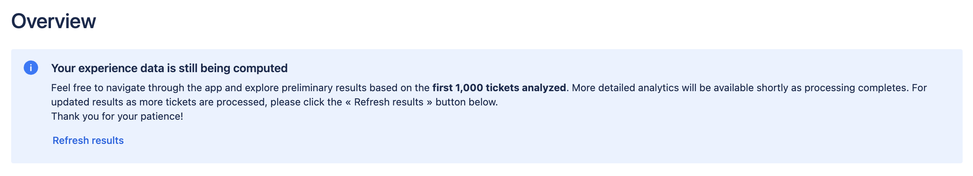Click the banner title about experience data
This screenshot has width=973, height=176.
click(169, 68)
